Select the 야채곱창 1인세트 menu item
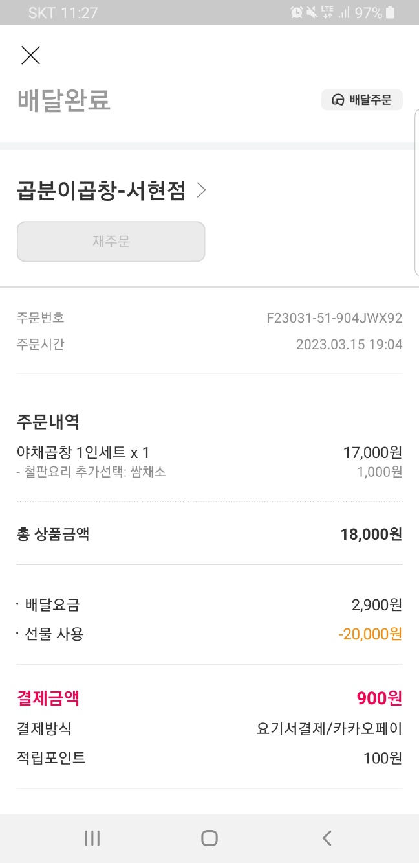 (x=83, y=452)
